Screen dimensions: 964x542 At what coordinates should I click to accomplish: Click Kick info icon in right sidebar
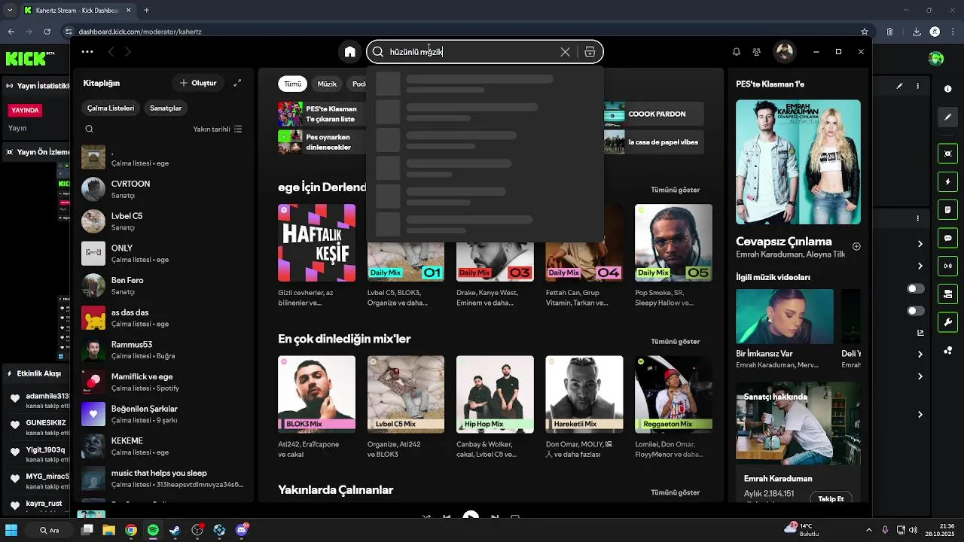coord(947,89)
